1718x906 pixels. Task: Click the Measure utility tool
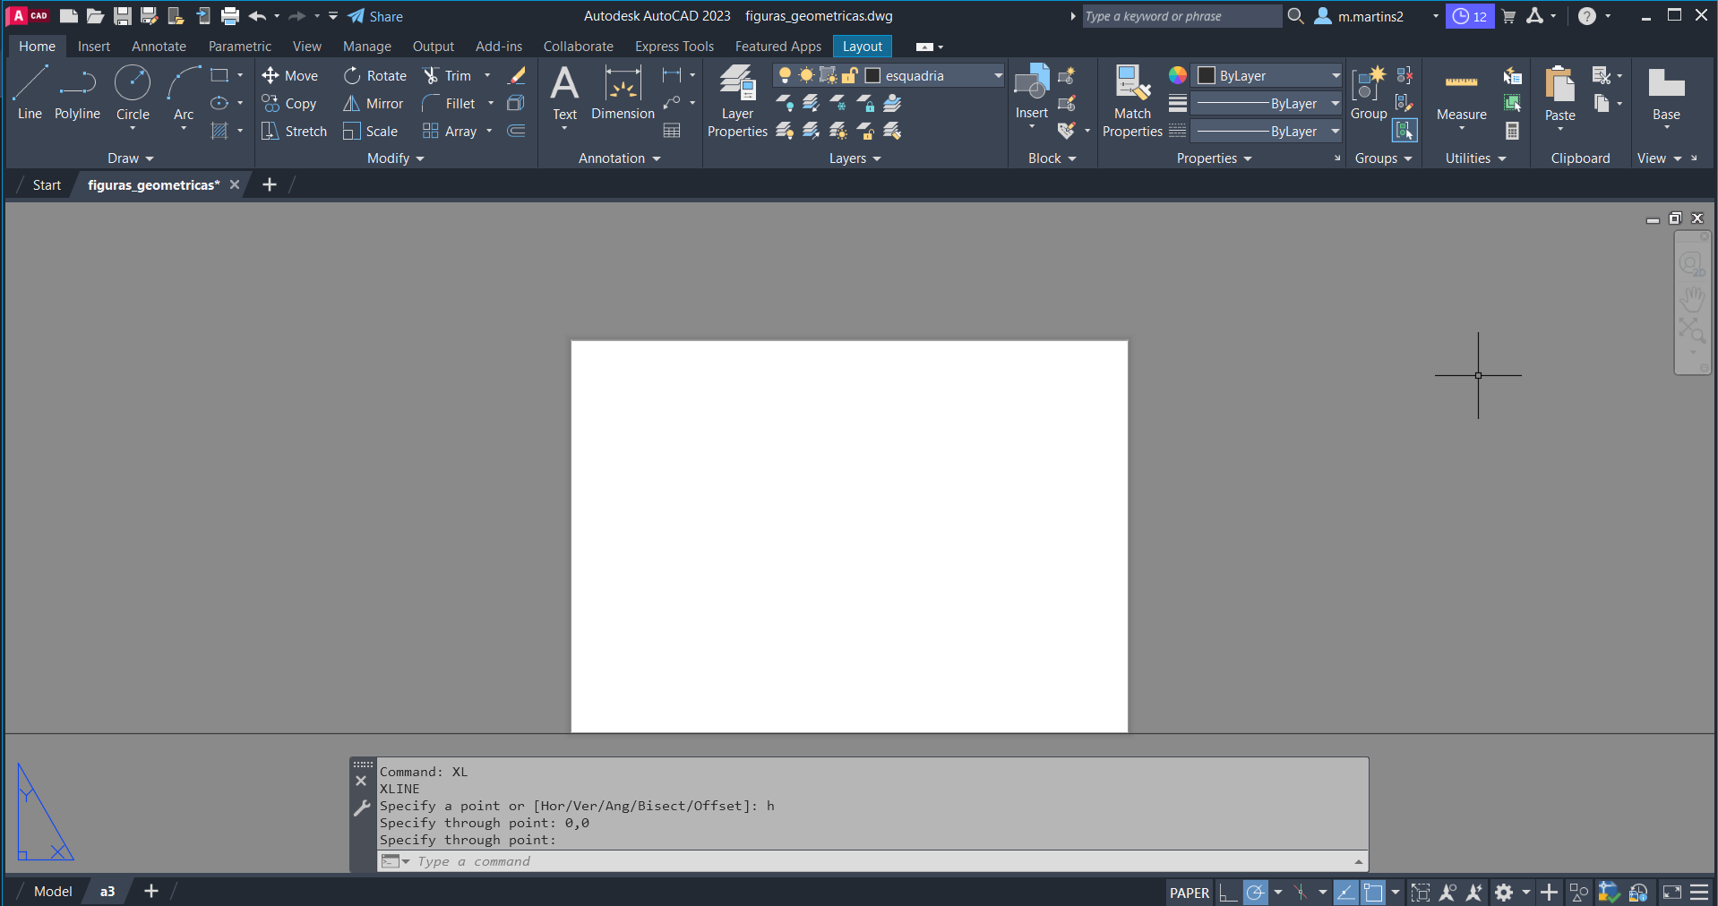tap(1461, 92)
